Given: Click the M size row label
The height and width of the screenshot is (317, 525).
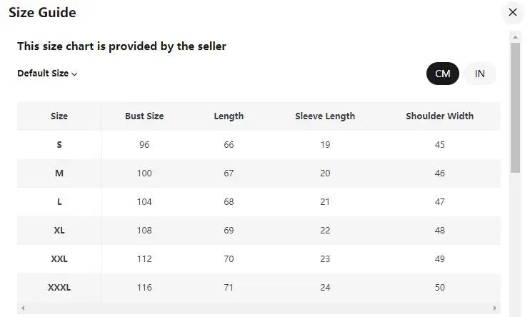Looking at the screenshot, I should point(59,173).
